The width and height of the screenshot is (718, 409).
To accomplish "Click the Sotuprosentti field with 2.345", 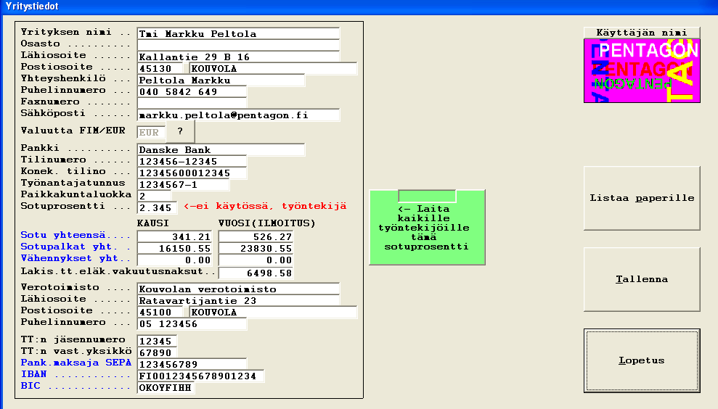I will [x=157, y=208].
